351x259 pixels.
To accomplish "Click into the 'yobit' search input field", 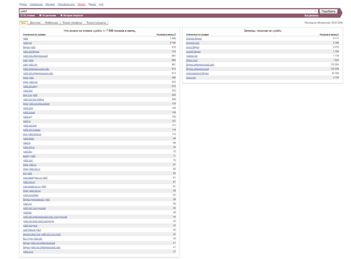I will [x=165, y=11].
